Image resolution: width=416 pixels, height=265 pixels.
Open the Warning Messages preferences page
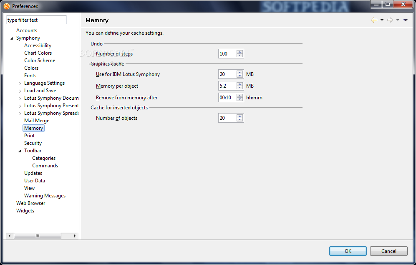45,195
